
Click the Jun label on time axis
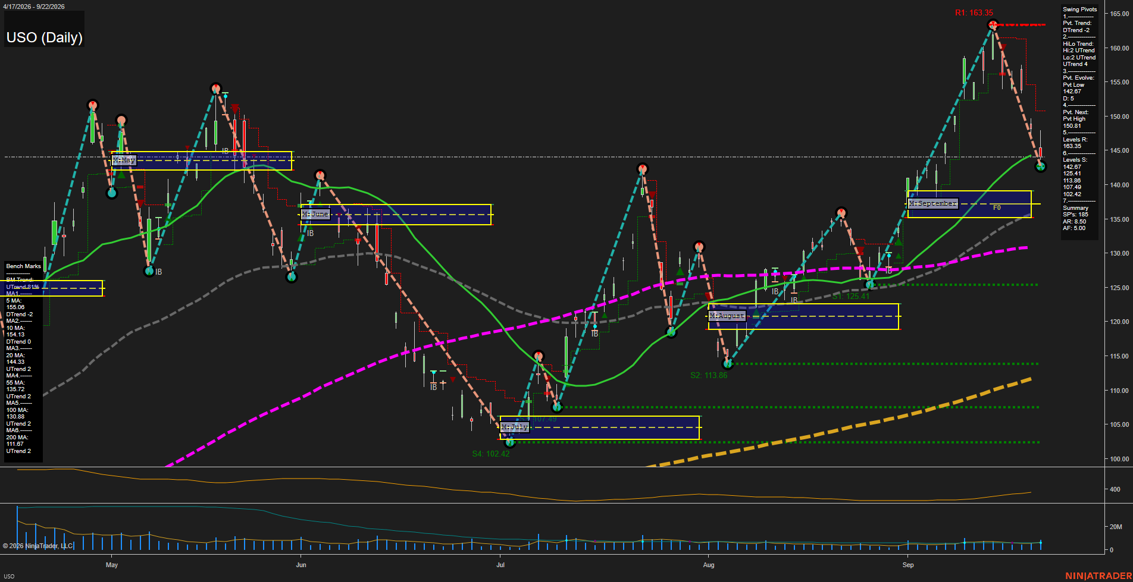pyautogui.click(x=301, y=565)
